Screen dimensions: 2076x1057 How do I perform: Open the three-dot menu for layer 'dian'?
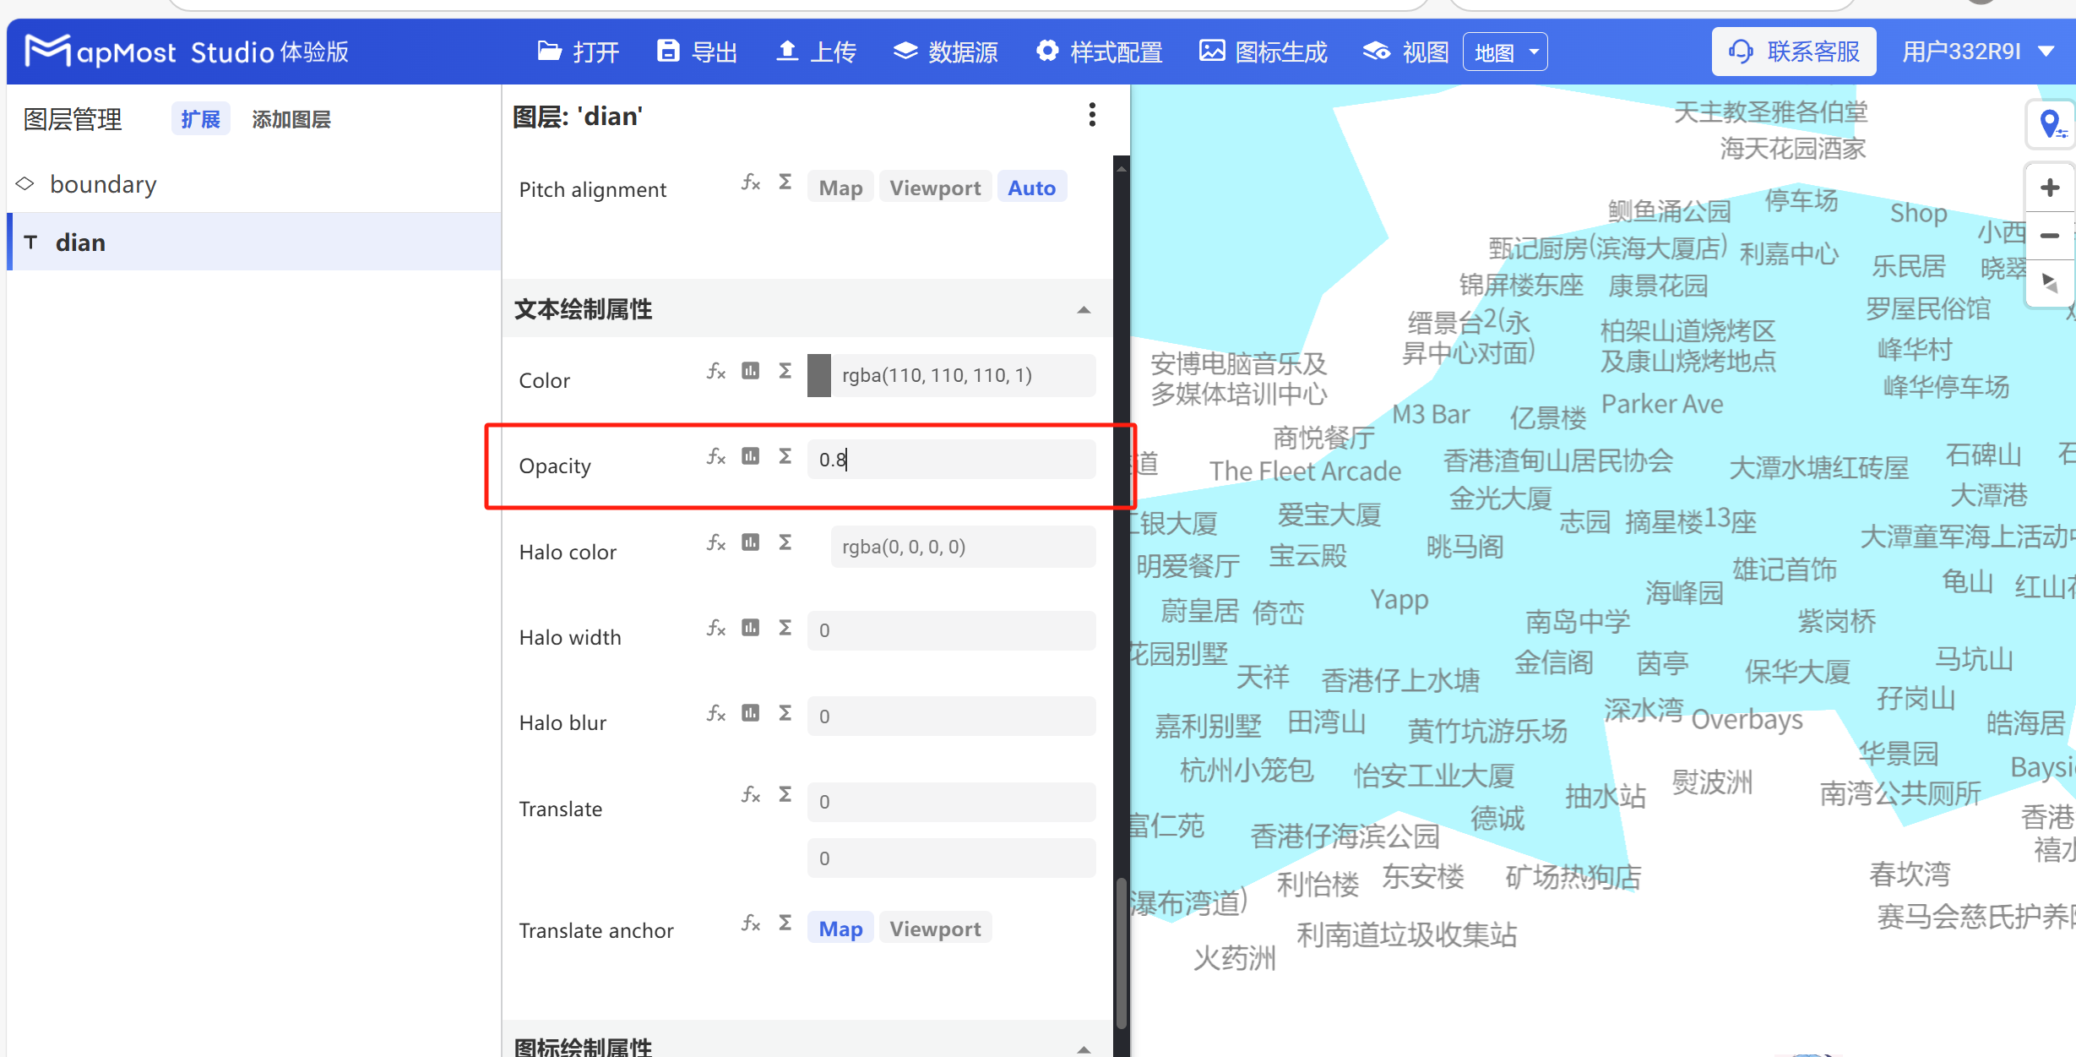1092,115
